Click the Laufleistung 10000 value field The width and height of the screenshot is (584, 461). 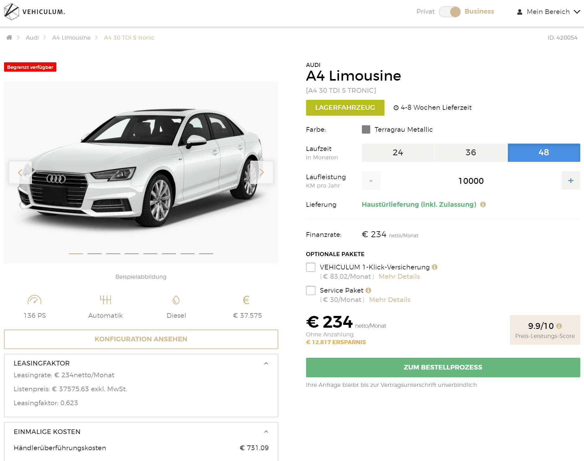(x=471, y=181)
